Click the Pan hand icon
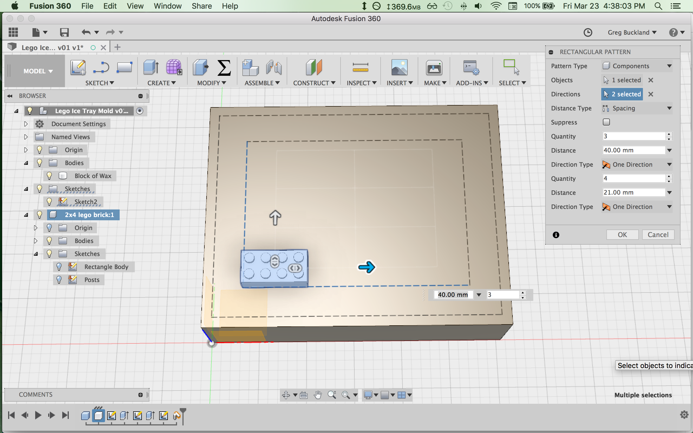The width and height of the screenshot is (693, 433). 318,395
